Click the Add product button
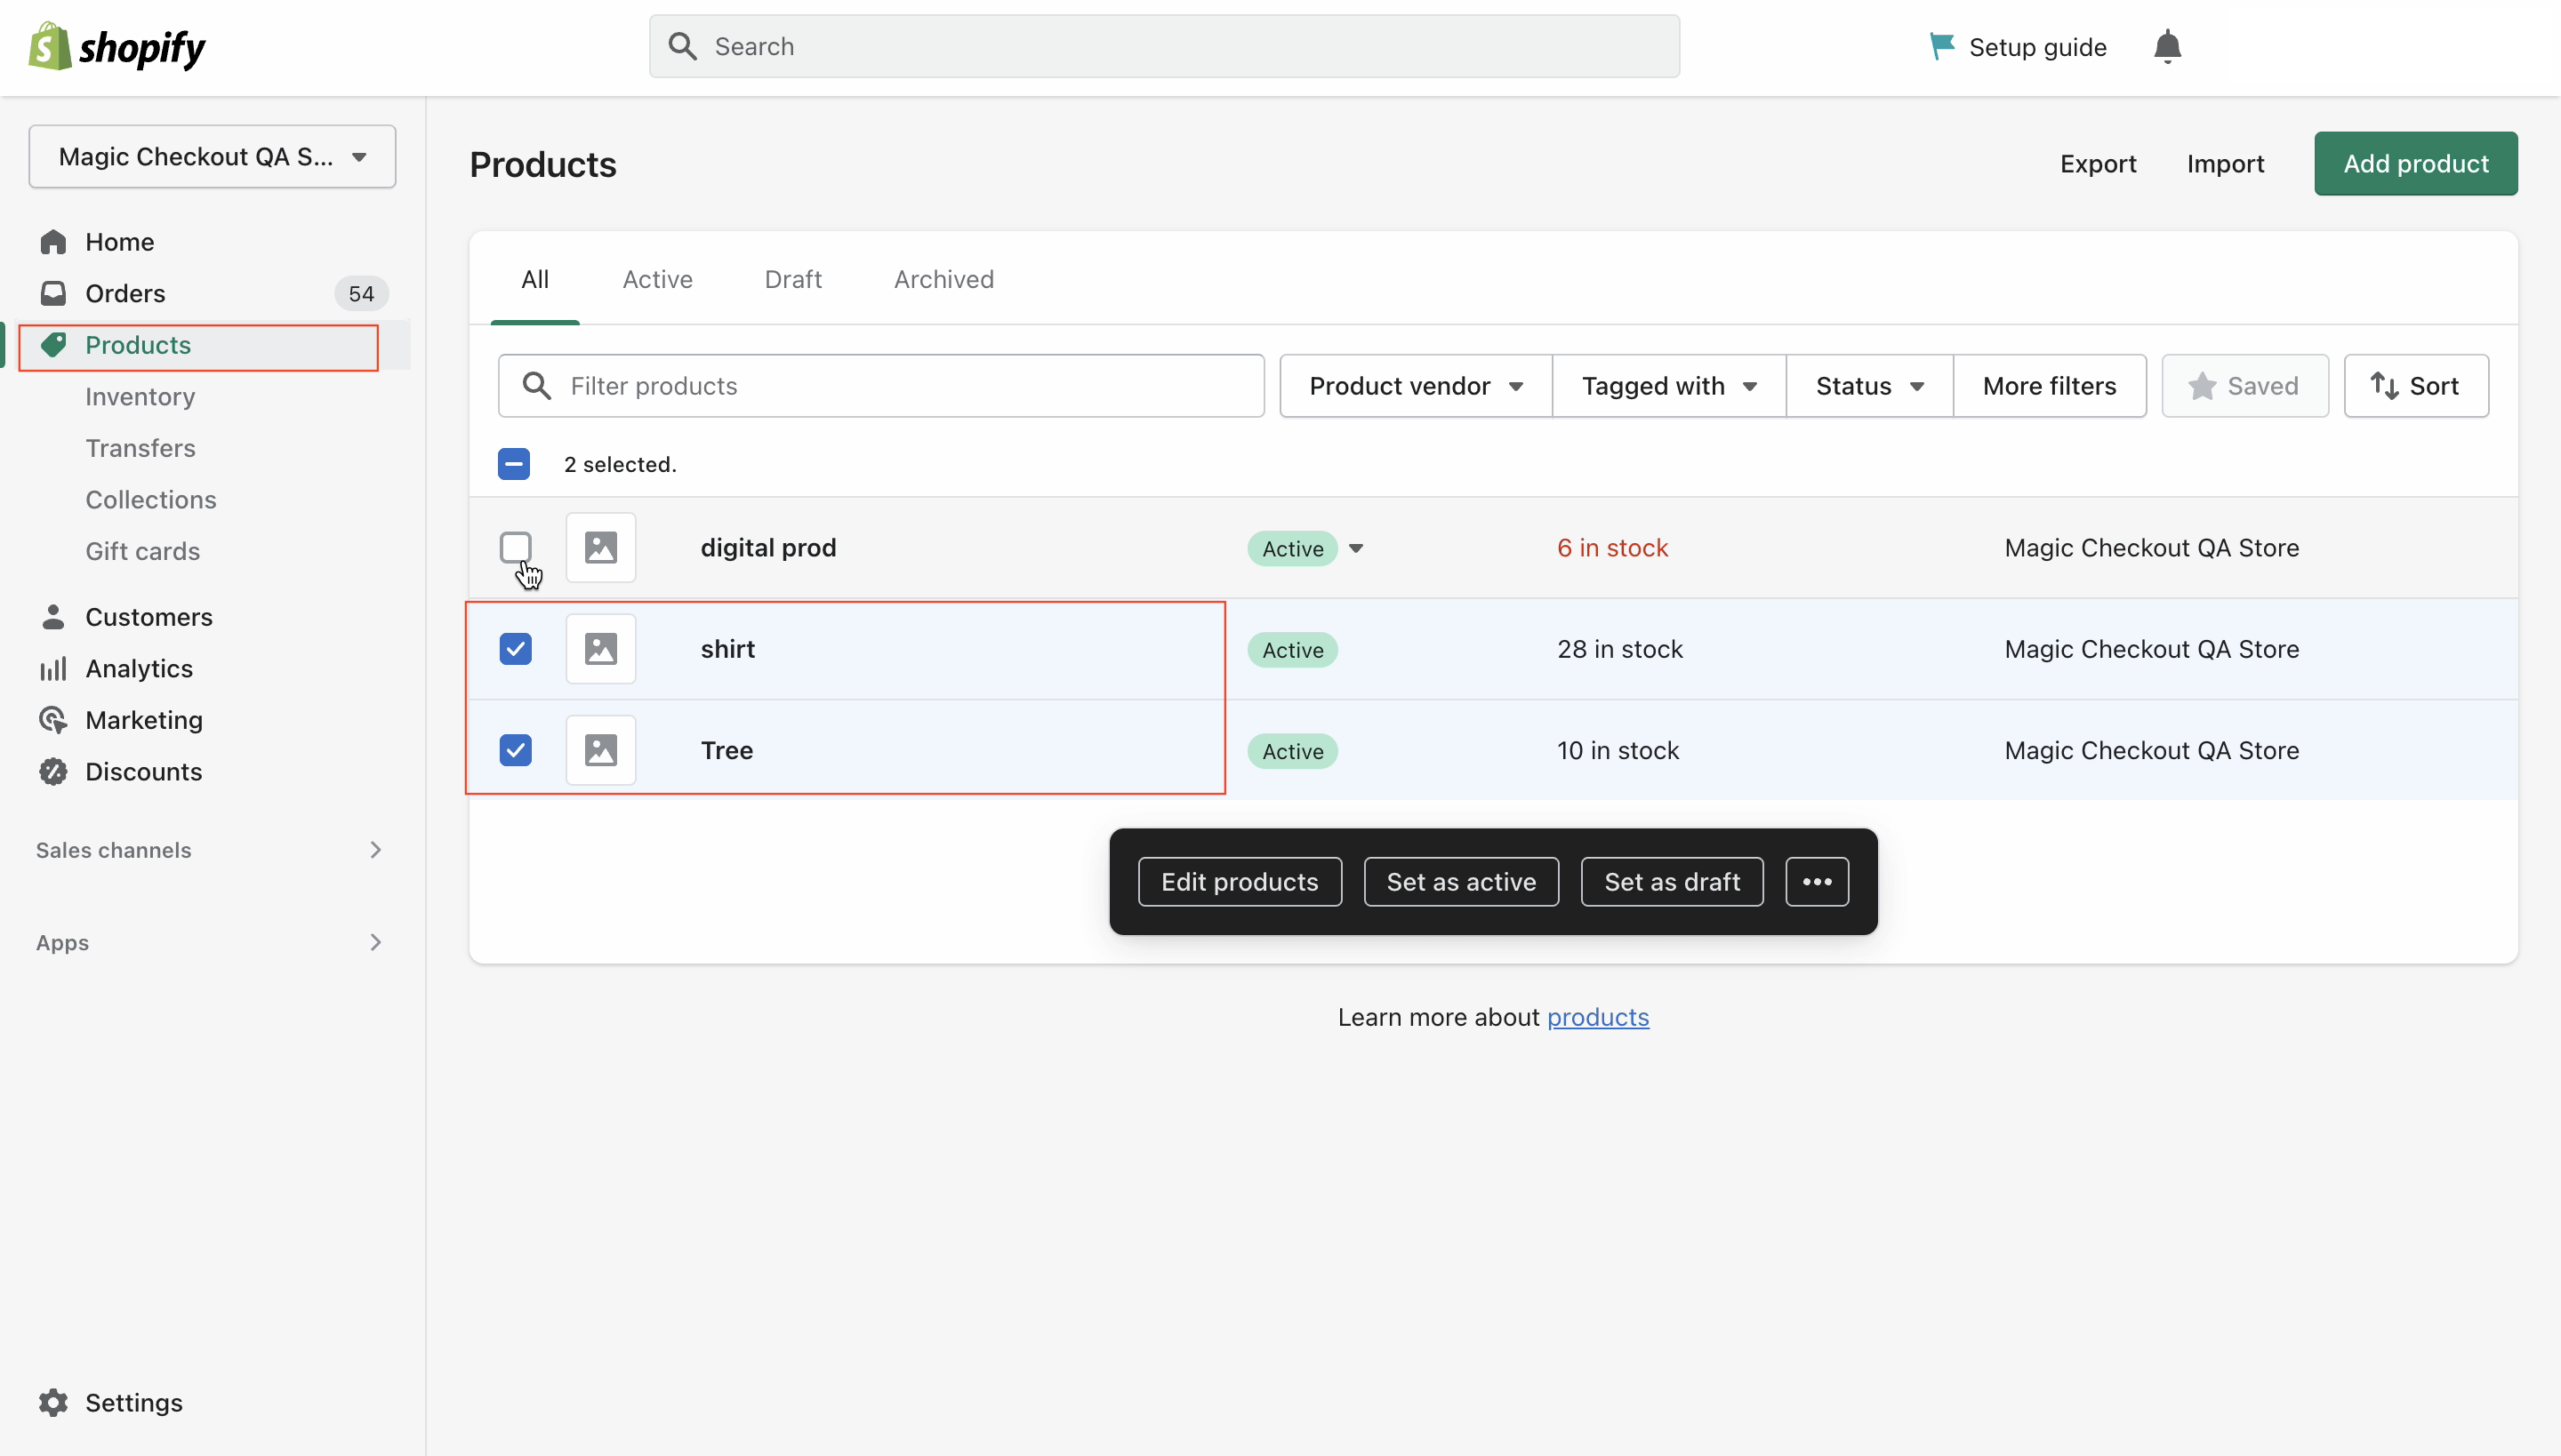The width and height of the screenshot is (2561, 1456). coord(2417,164)
